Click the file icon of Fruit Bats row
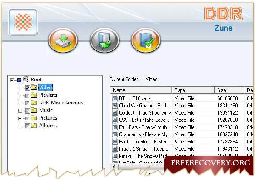The width and height of the screenshot is (255, 179). pos(115,127)
